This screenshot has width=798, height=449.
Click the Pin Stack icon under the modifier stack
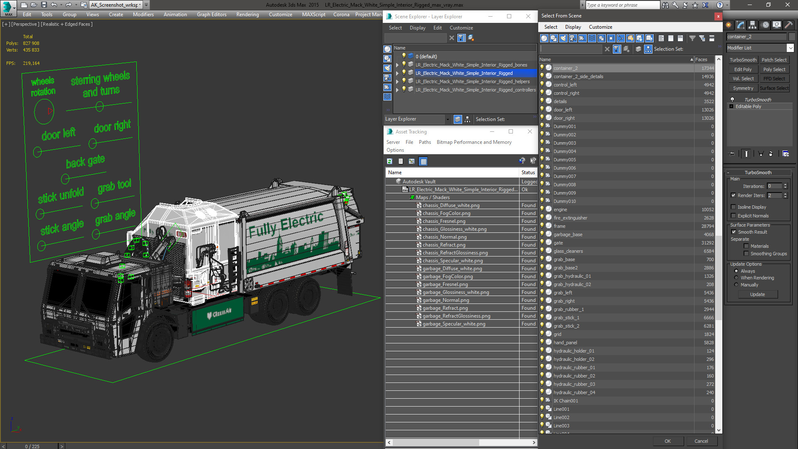(x=732, y=154)
